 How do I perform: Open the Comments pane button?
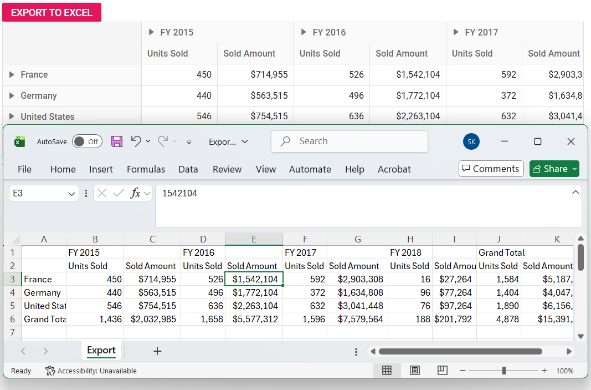tap(491, 169)
